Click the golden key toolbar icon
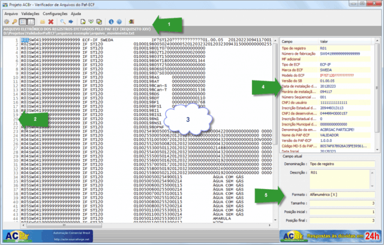Viewport: 384px width, 245px height. [x=14, y=22]
